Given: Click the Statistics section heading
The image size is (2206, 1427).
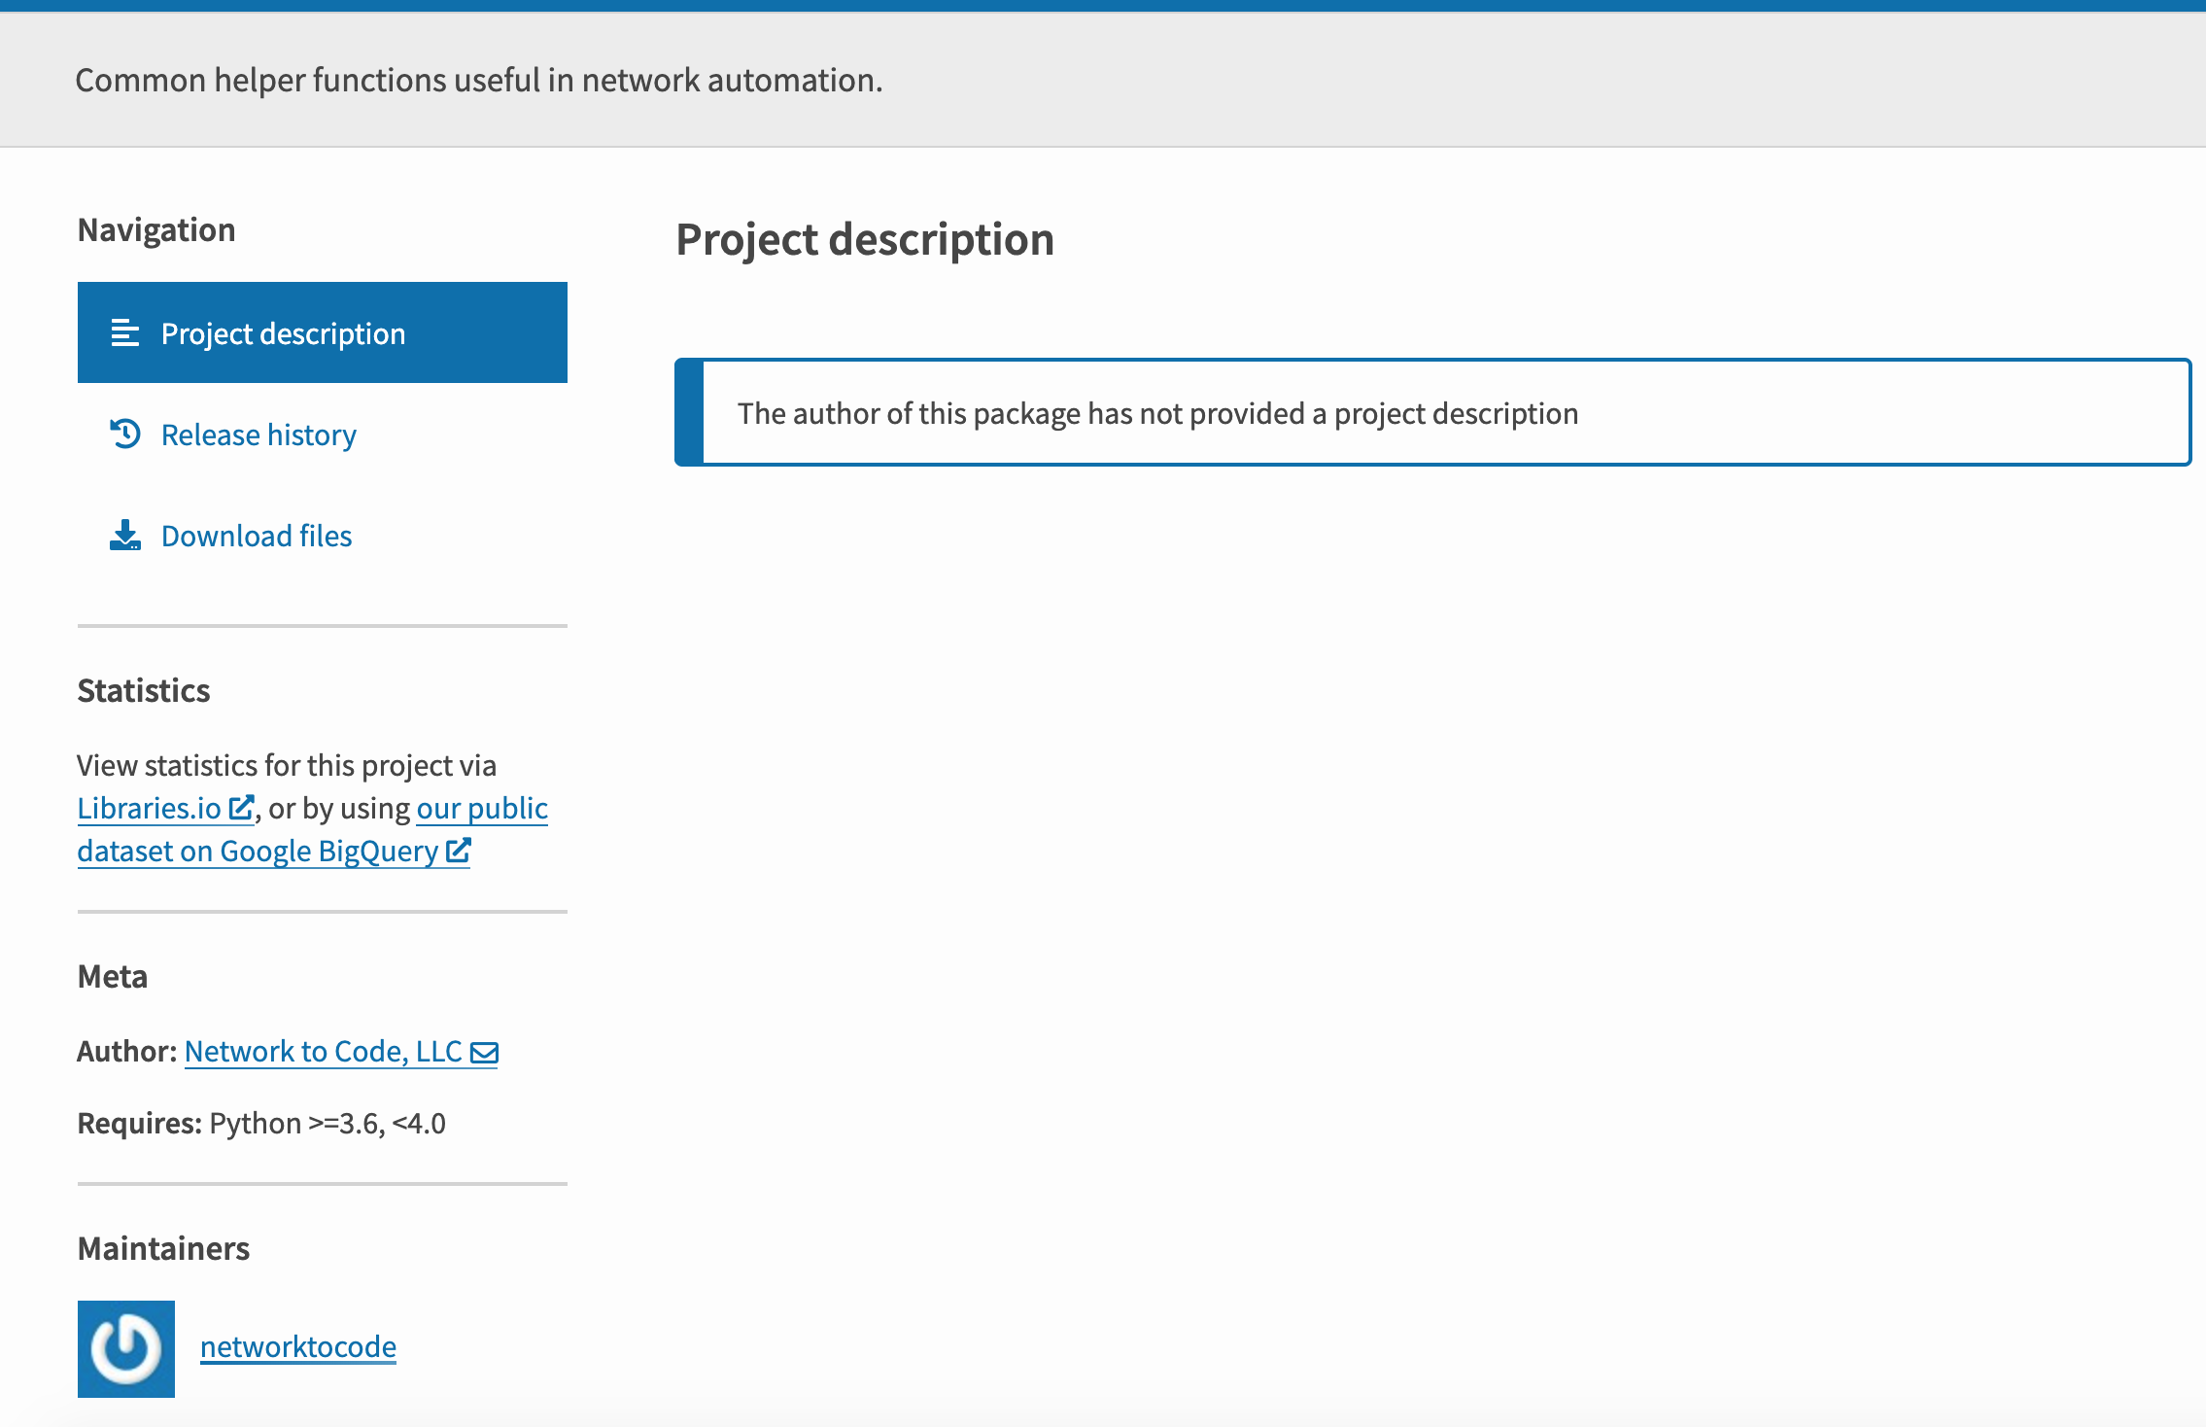Looking at the screenshot, I should [144, 690].
